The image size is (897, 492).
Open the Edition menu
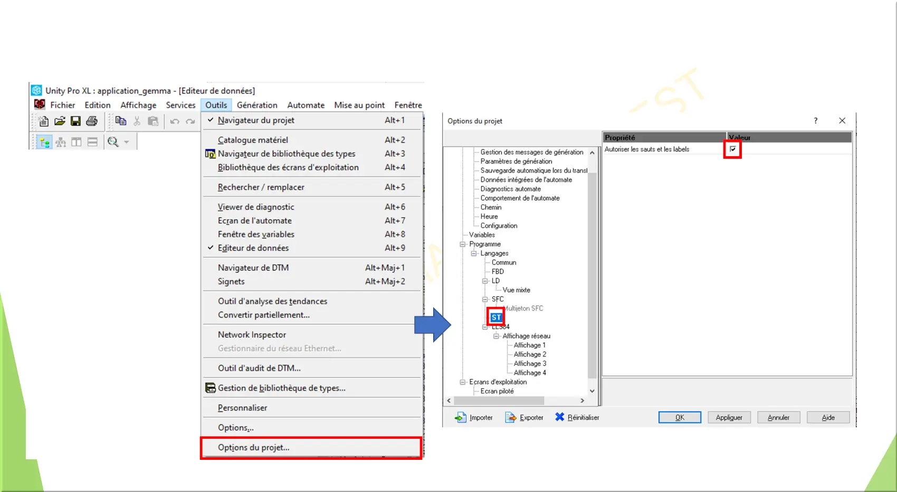tap(98, 105)
